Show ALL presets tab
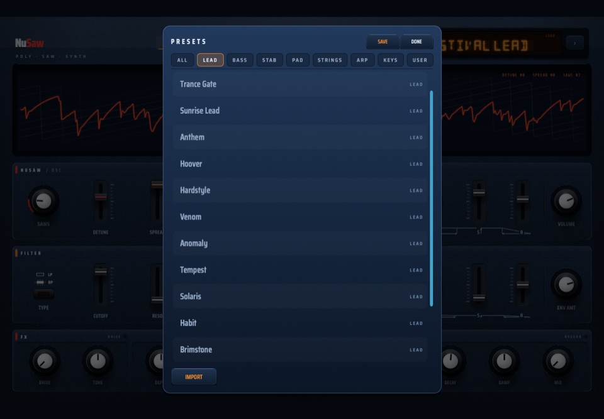This screenshot has height=419, width=604. coord(182,60)
